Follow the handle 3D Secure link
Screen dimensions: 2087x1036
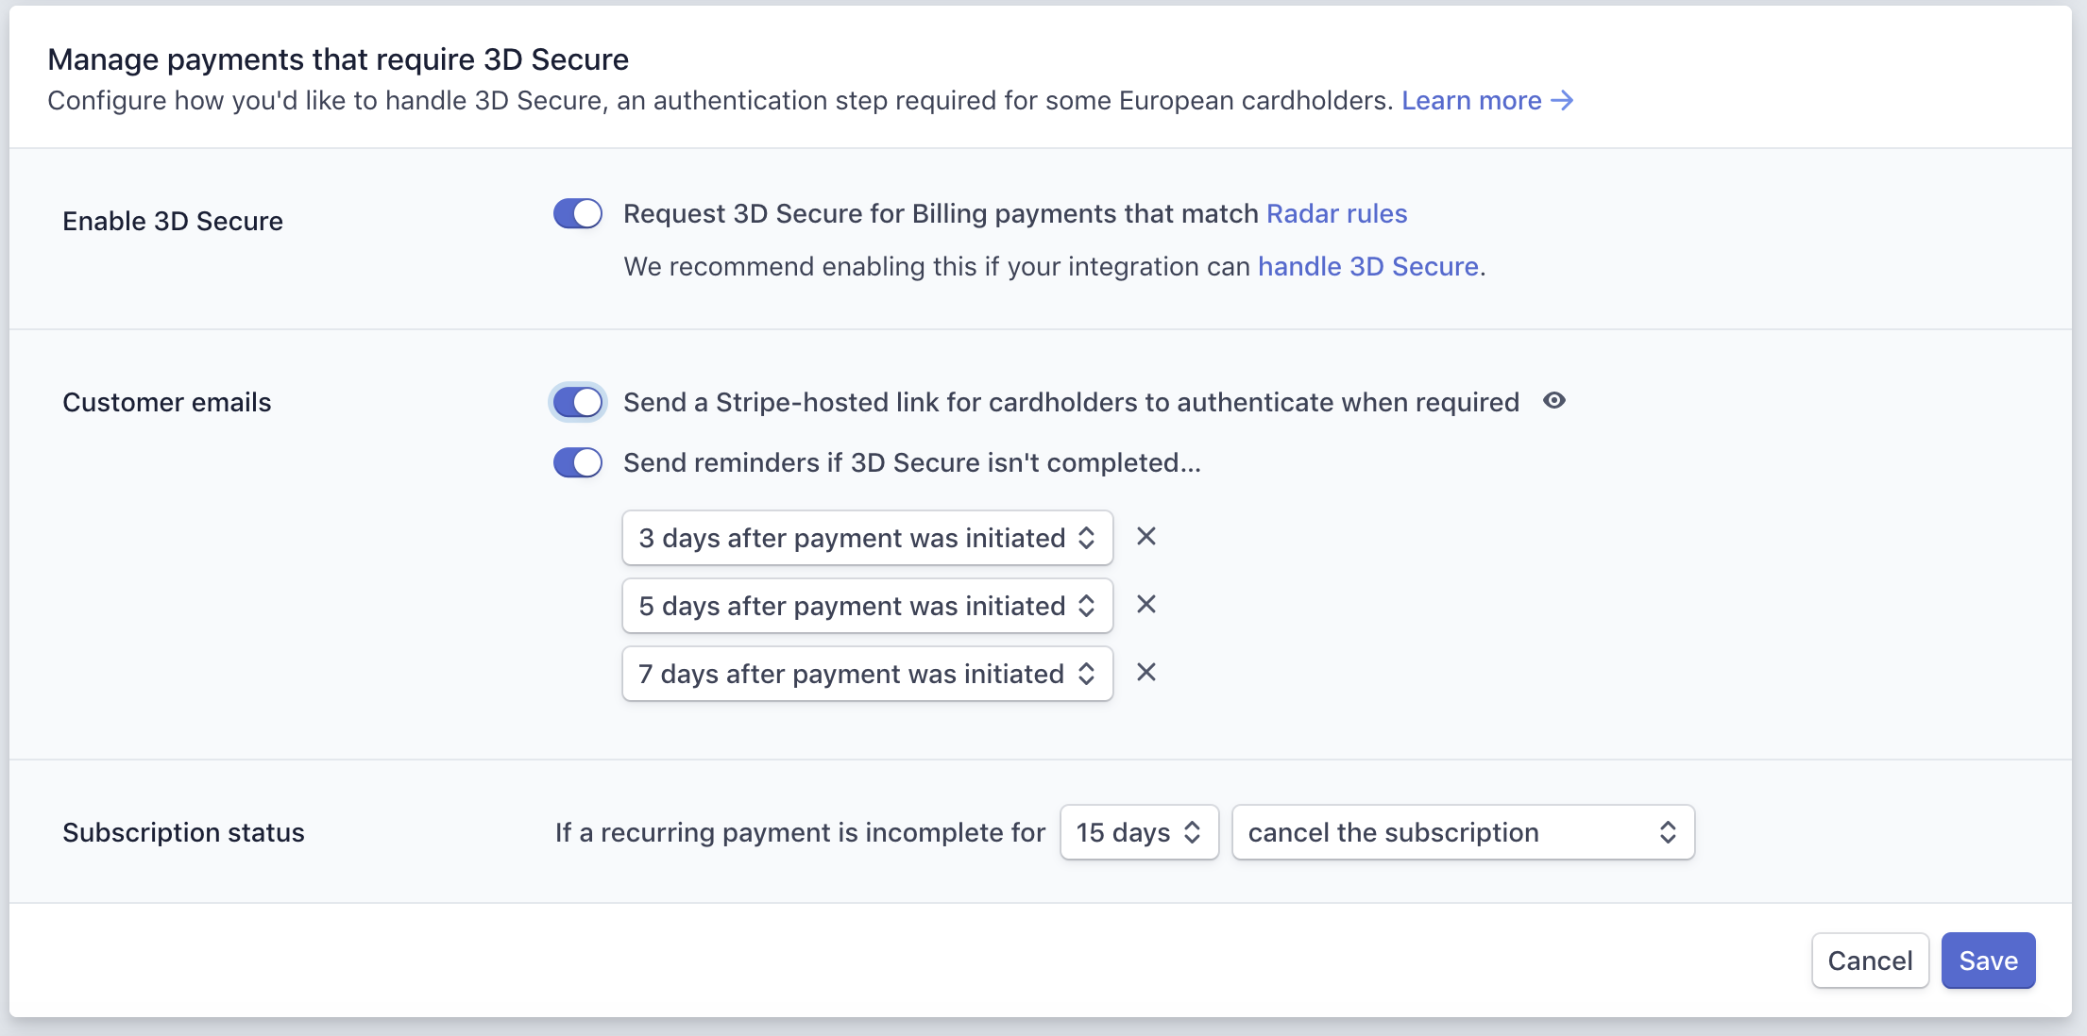click(x=1367, y=267)
